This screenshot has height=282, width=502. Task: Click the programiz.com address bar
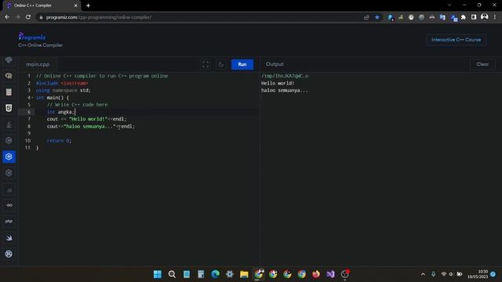(x=198, y=17)
